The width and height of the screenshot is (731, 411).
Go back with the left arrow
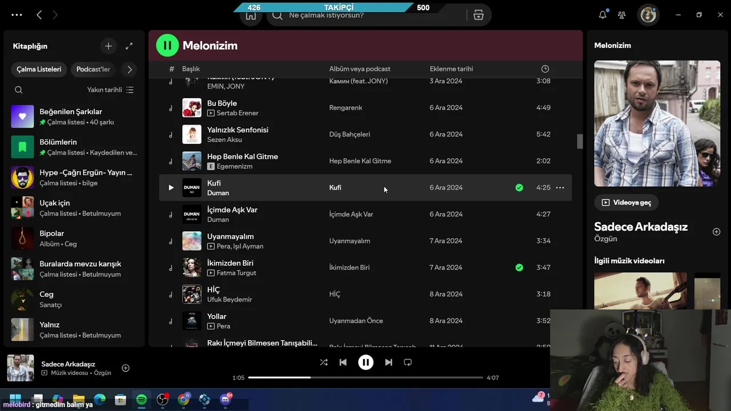39,15
